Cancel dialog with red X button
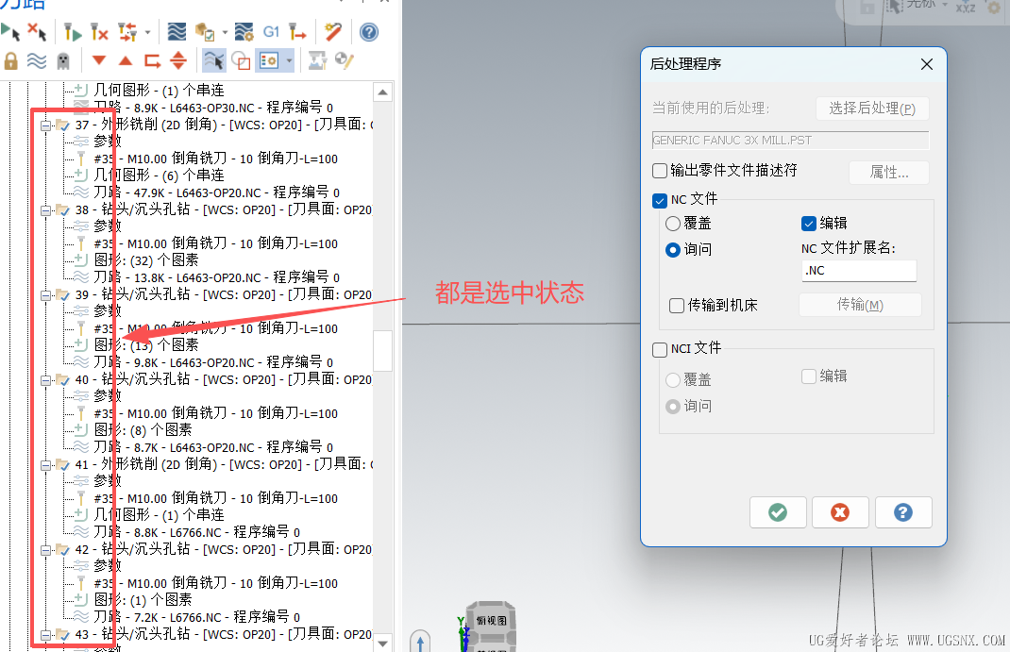The height and width of the screenshot is (652, 1010). (840, 512)
